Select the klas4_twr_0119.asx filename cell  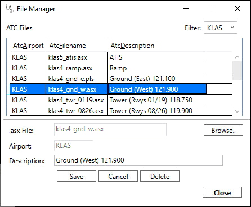pos(77,100)
